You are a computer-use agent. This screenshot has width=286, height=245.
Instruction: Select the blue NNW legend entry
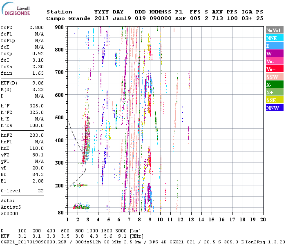[274, 108]
